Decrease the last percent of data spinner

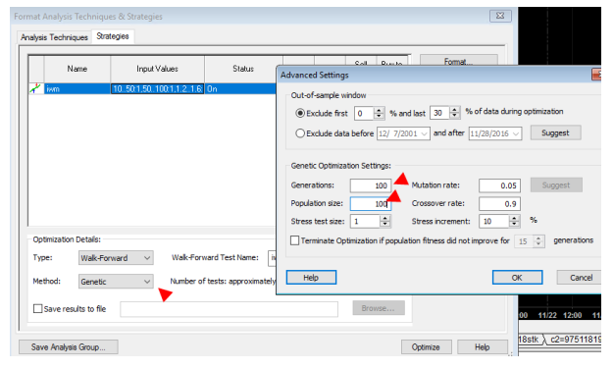click(x=454, y=117)
